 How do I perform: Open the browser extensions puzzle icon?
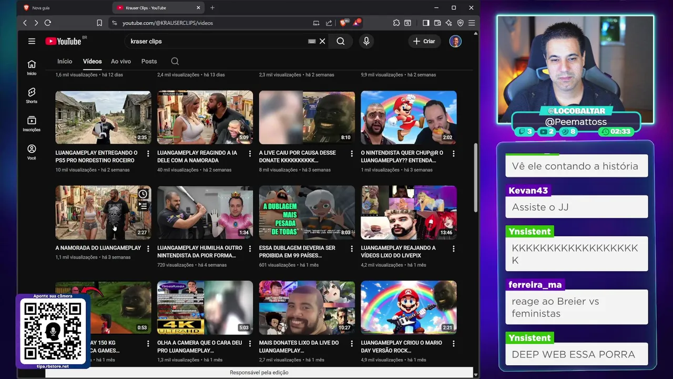(396, 23)
